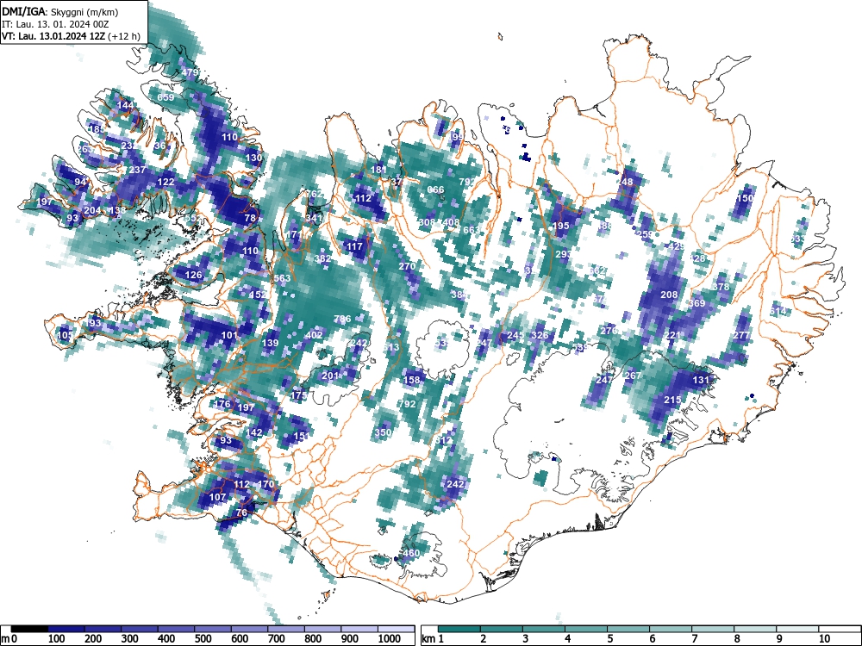This screenshot has height=646, width=862.
Task: Click the '1000' label on the metre scale
Action: point(390,639)
